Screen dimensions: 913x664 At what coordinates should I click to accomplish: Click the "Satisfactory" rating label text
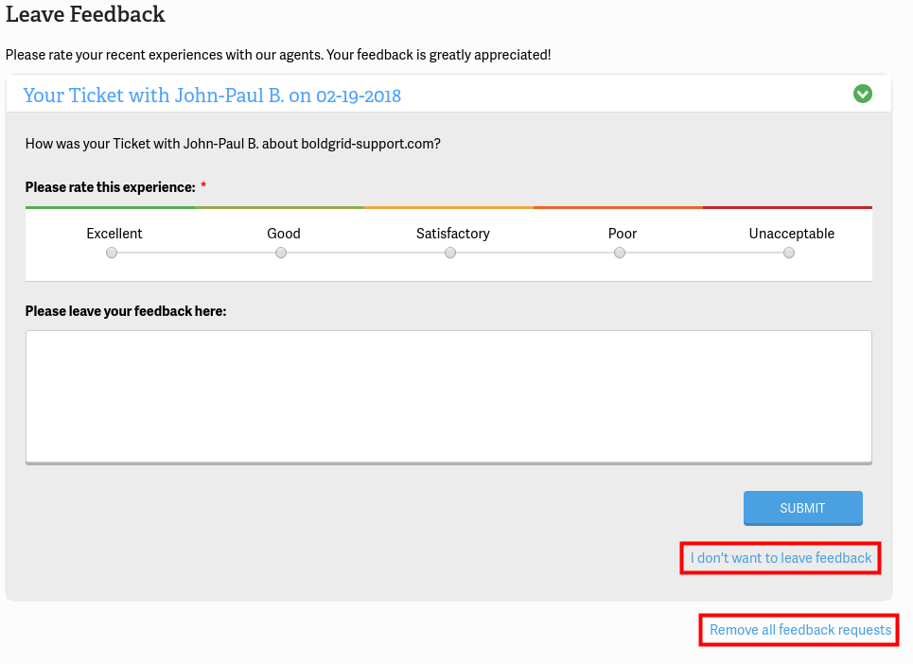[x=453, y=233]
